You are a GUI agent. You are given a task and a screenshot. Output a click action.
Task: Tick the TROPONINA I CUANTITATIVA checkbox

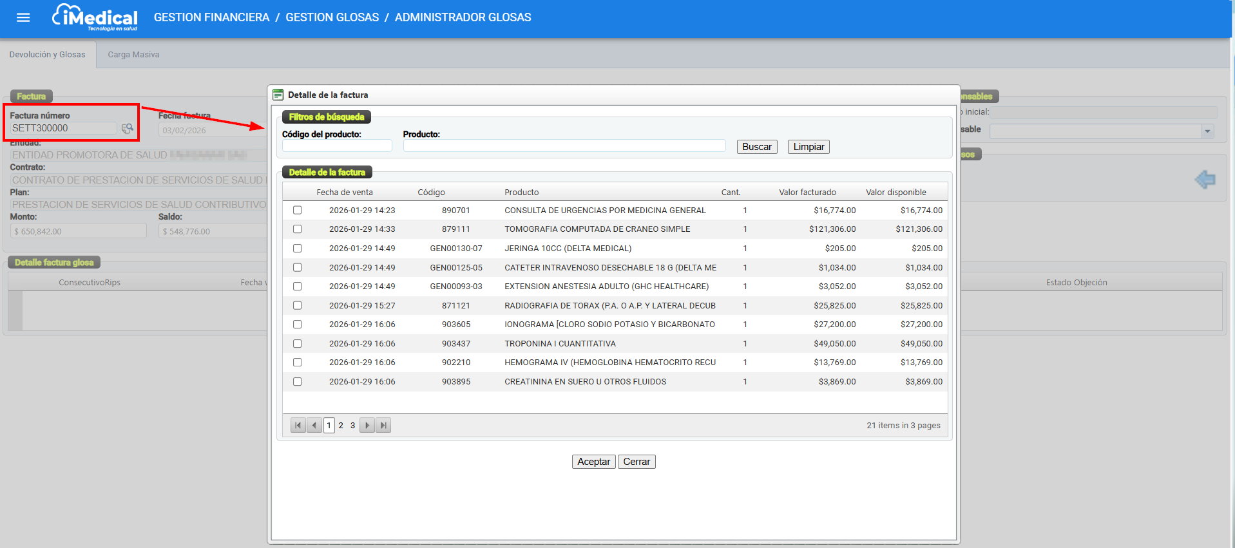click(298, 344)
